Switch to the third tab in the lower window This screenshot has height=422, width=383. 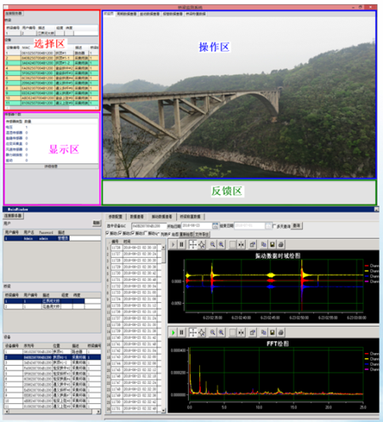point(162,217)
